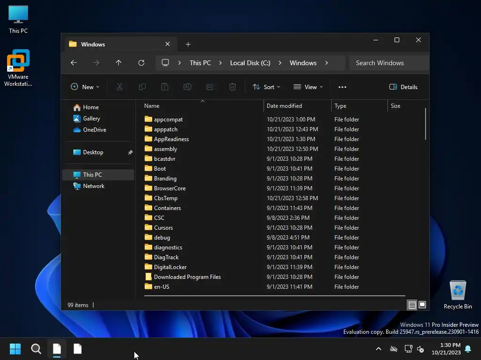Expand chevron after This PC in address bar

220,63
